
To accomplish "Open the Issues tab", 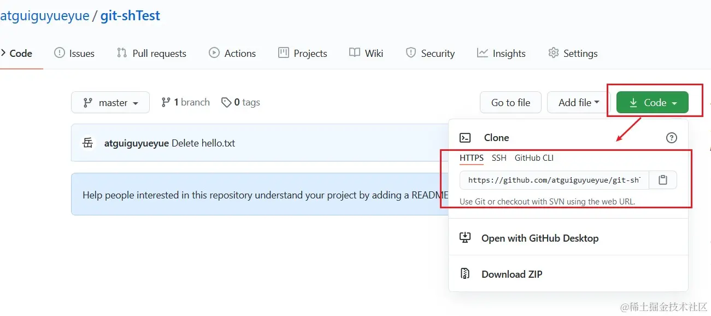I will pyautogui.click(x=74, y=53).
